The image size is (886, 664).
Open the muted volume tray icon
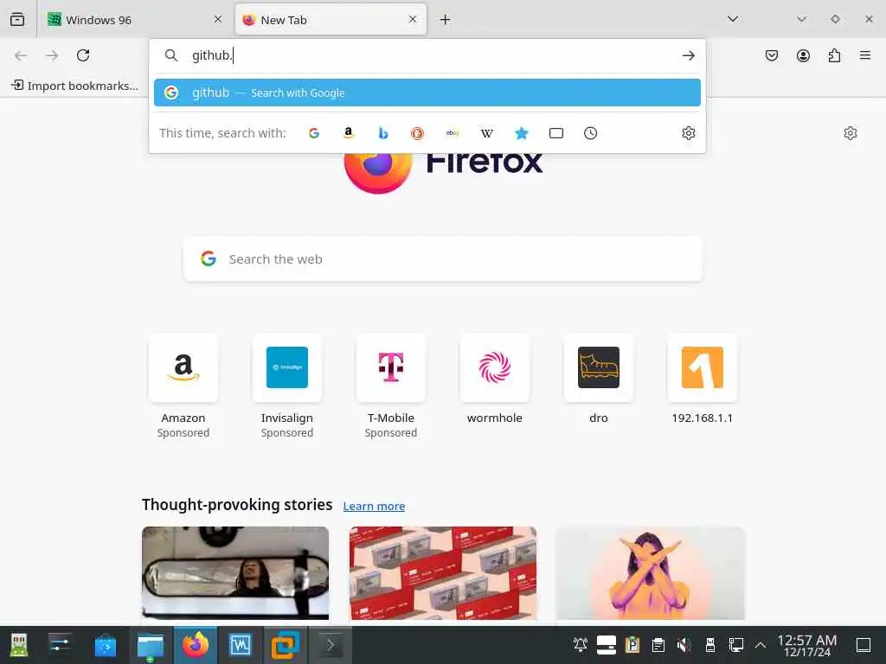click(x=684, y=645)
